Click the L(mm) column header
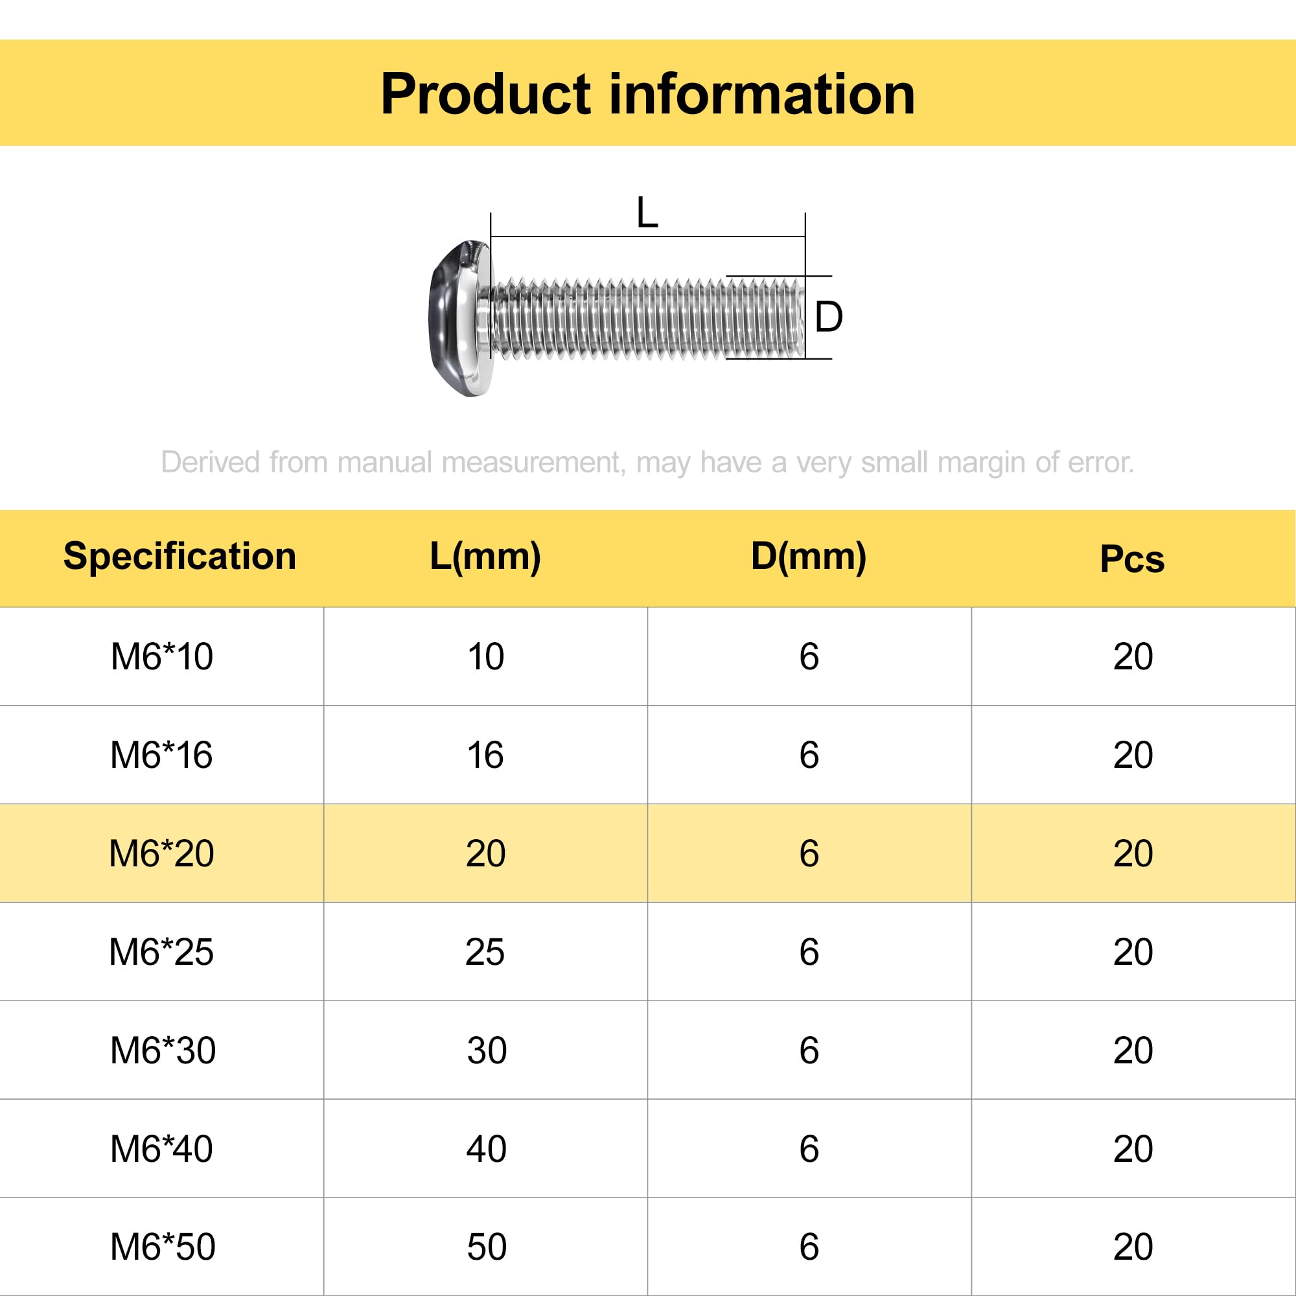The height and width of the screenshot is (1296, 1296). click(x=485, y=556)
